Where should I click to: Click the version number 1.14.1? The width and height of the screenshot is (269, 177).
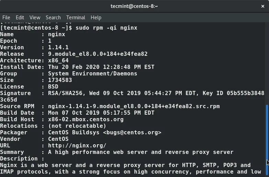pos(58,48)
